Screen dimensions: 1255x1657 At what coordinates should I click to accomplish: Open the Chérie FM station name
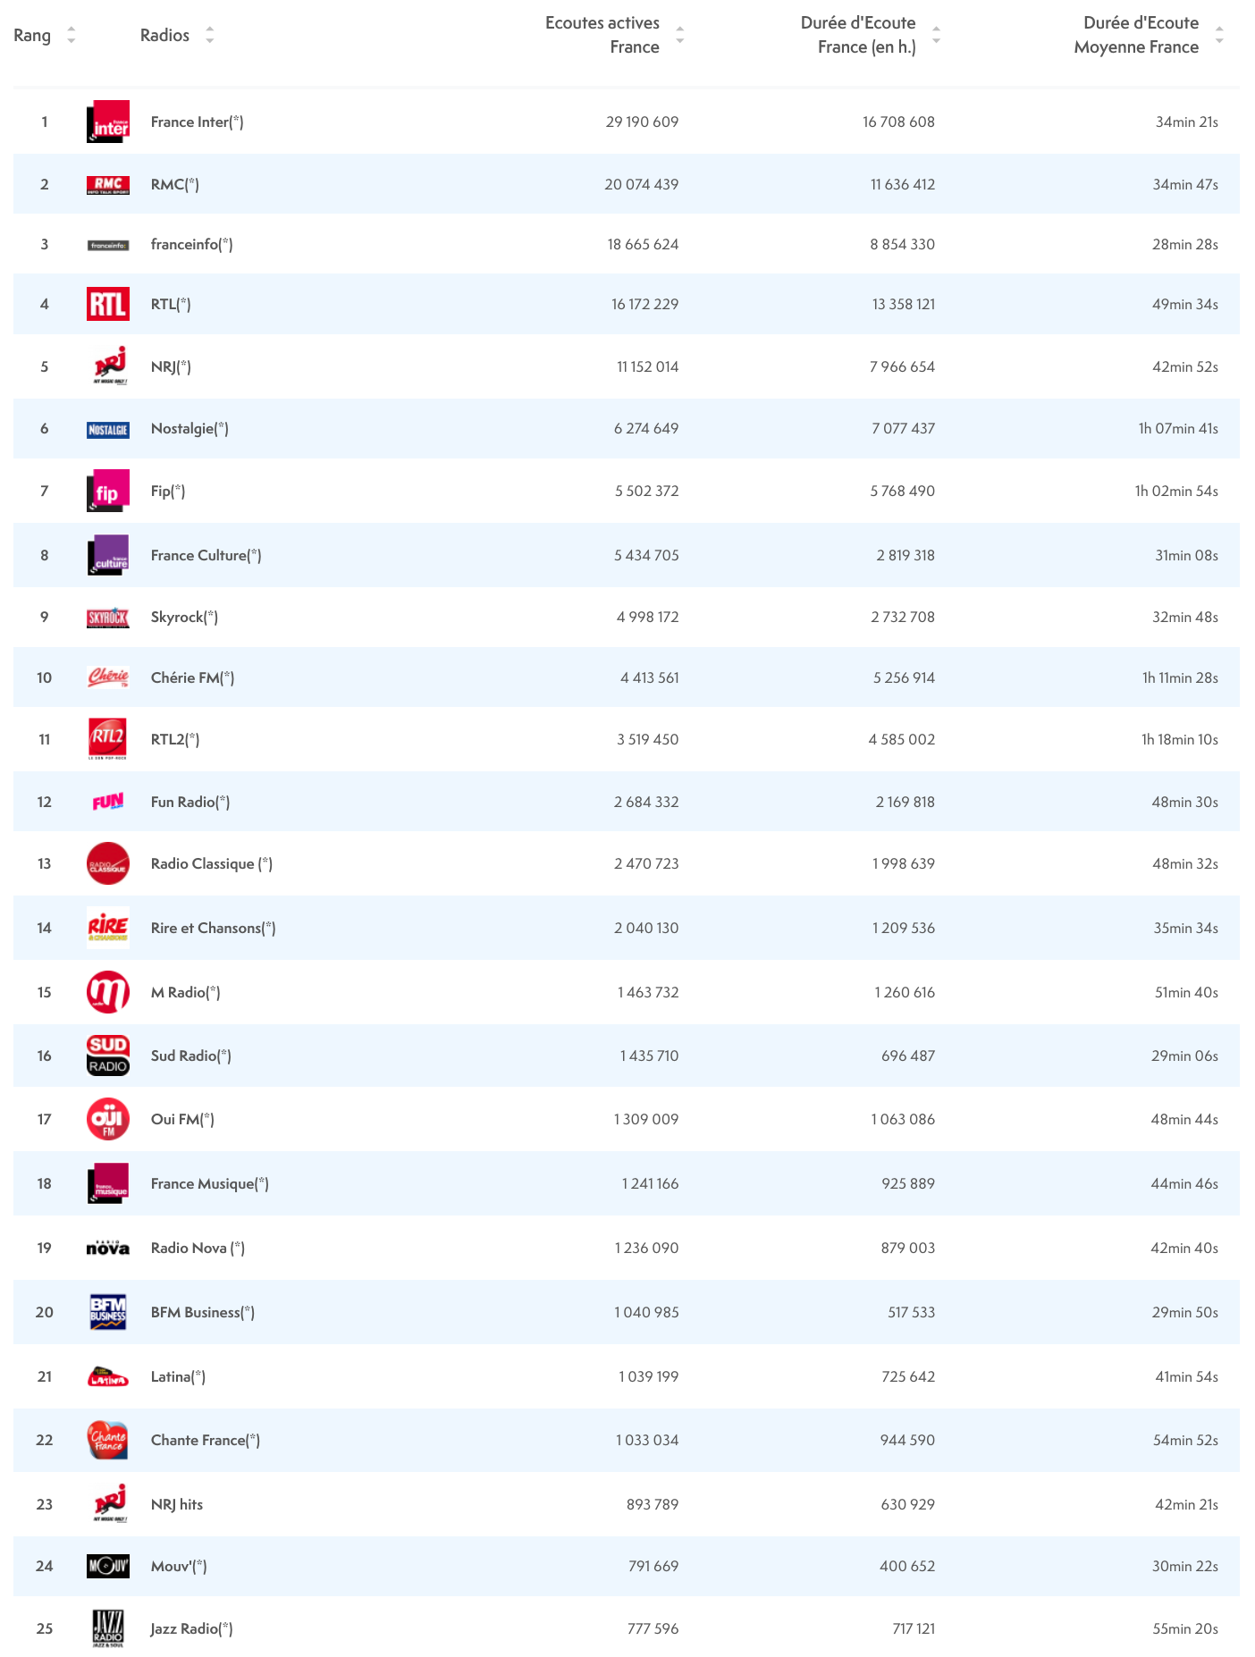(x=192, y=677)
